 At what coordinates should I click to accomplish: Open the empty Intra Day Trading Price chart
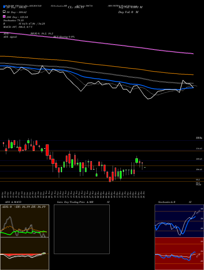click(x=82, y=229)
